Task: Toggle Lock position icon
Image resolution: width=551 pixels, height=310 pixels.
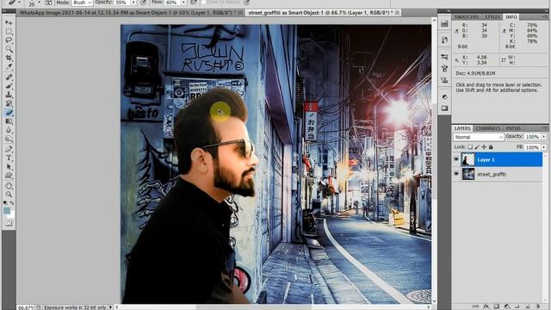Action: [x=484, y=147]
